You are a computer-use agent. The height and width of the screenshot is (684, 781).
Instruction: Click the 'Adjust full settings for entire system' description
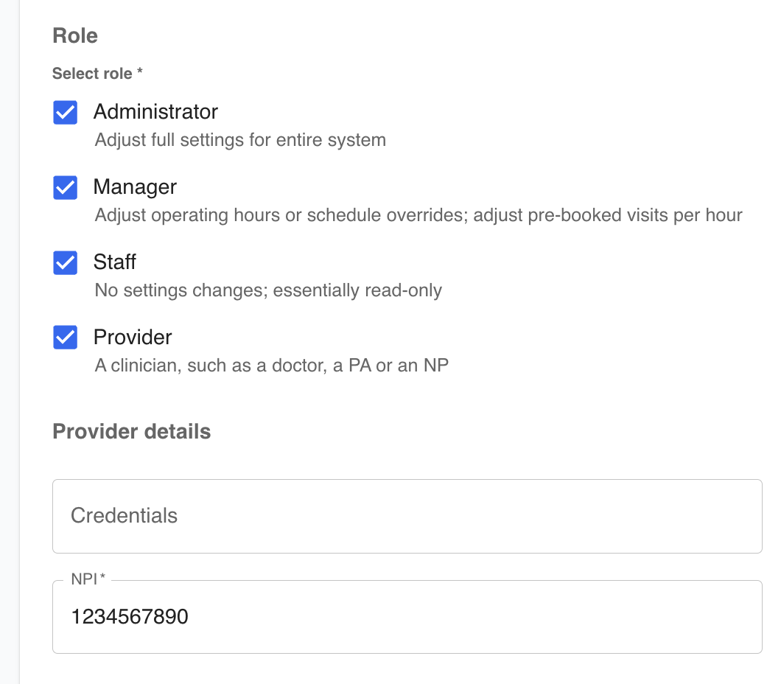(x=240, y=140)
